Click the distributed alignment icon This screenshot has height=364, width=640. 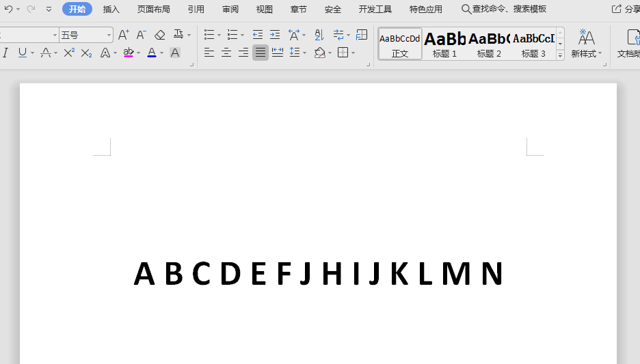point(278,53)
